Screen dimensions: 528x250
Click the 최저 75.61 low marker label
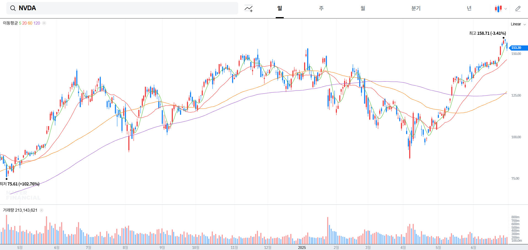coord(20,184)
